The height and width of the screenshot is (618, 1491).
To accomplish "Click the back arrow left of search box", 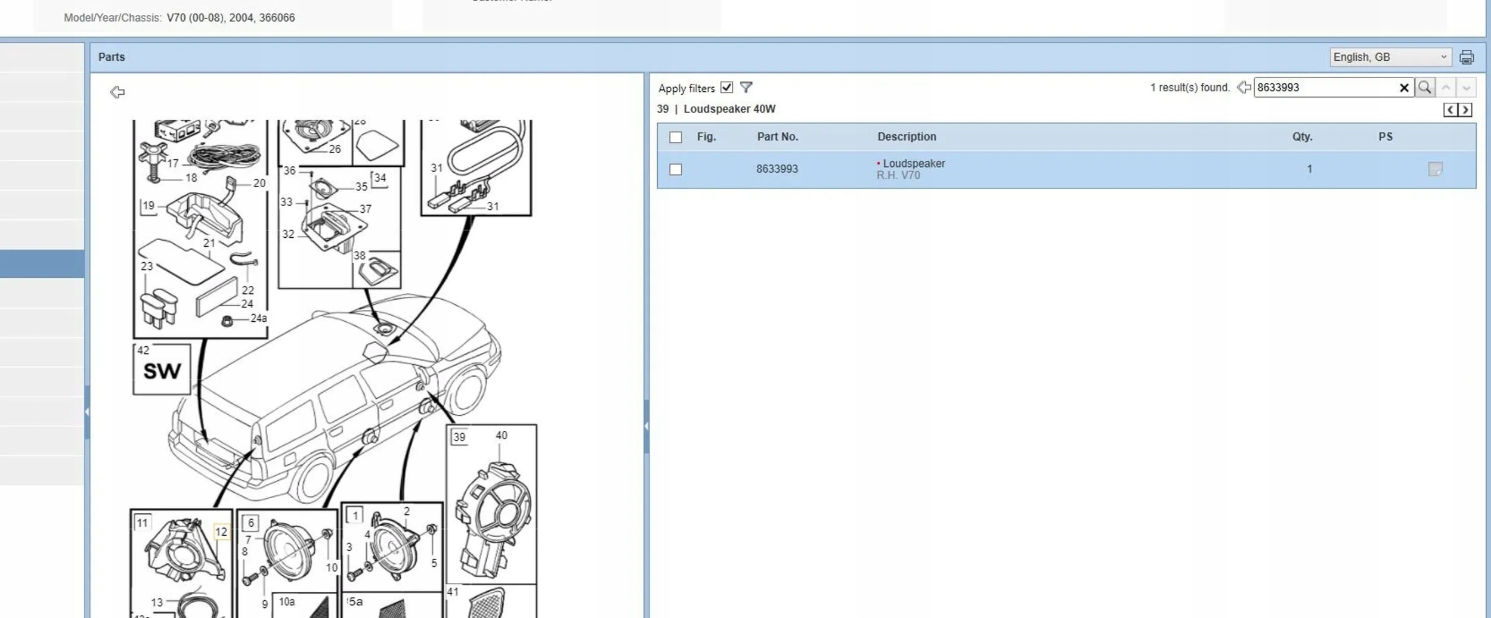I will [1243, 88].
